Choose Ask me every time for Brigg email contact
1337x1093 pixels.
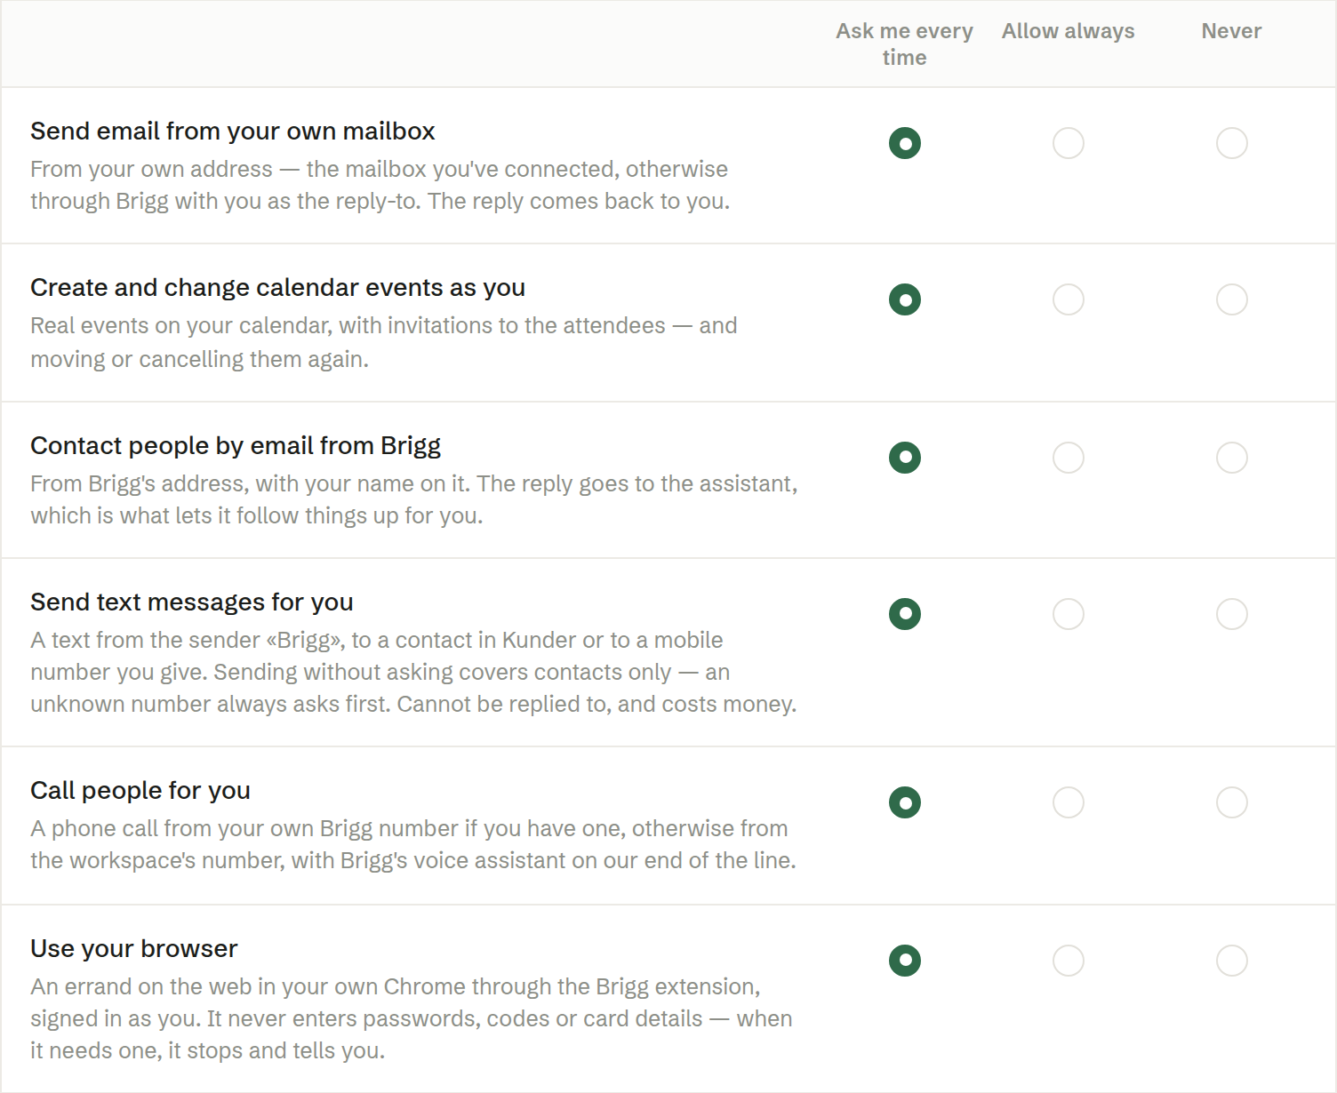[x=904, y=458]
